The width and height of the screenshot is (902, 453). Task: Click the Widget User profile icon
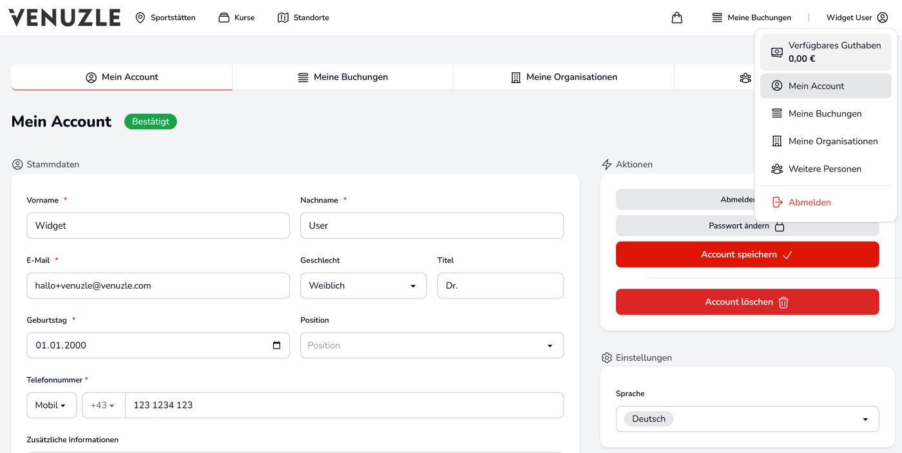tap(882, 17)
